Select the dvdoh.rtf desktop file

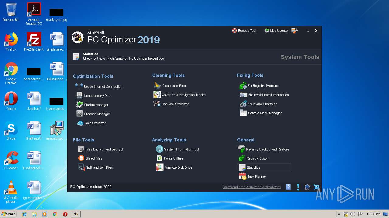pyautogui.click(x=34, y=101)
